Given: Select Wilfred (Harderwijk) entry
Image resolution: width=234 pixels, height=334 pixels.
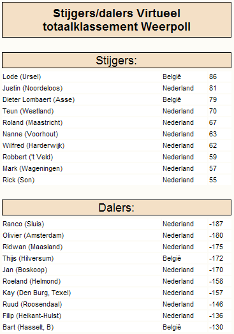Looking at the screenshot, I should [33, 146].
